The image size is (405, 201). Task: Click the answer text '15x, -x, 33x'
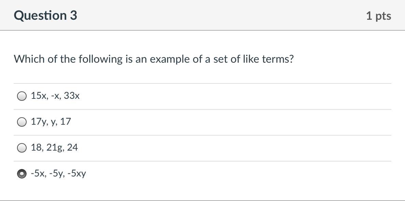coord(55,96)
